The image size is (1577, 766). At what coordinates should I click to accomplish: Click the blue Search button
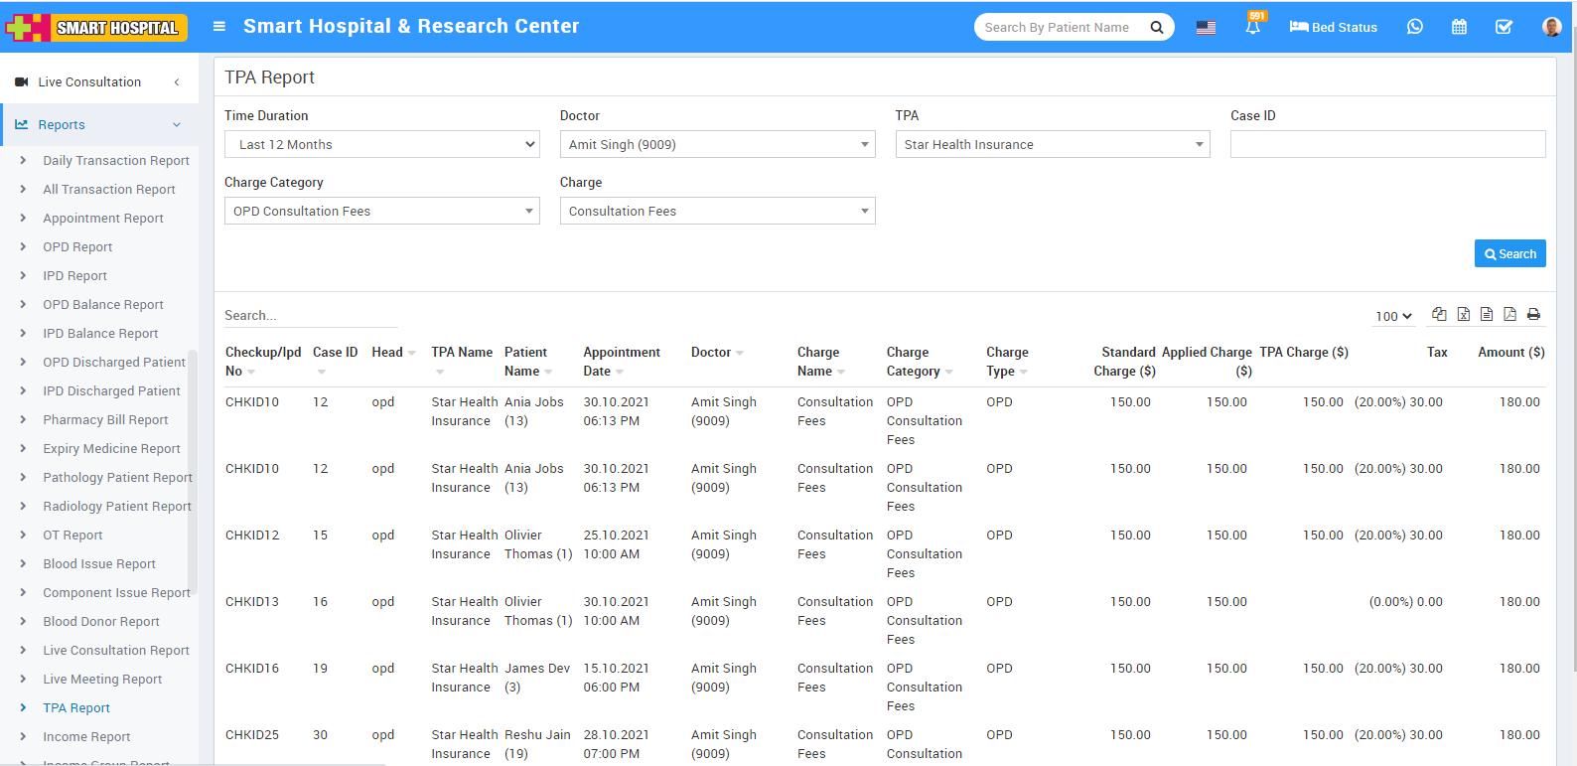pyautogui.click(x=1509, y=254)
